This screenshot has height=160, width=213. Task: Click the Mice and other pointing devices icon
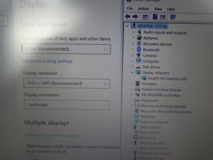[137, 111]
